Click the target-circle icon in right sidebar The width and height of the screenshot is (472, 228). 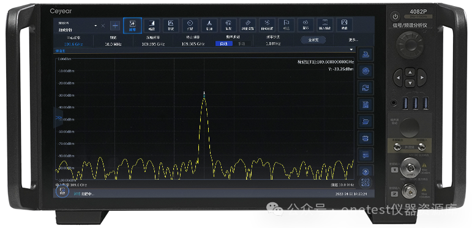(366, 71)
